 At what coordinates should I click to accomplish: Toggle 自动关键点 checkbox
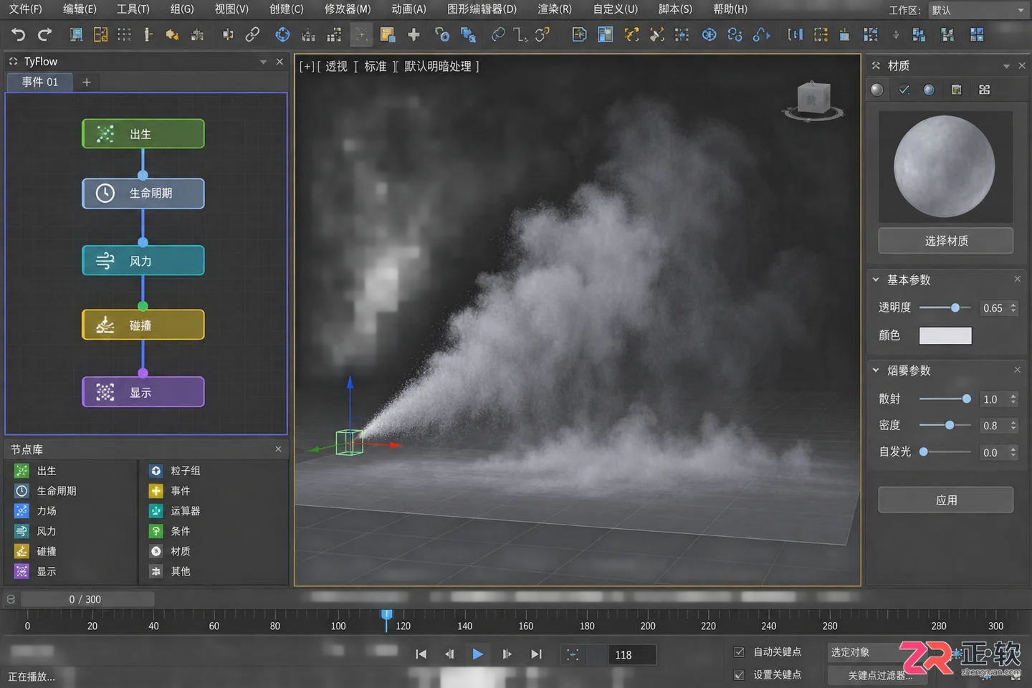coord(739,652)
